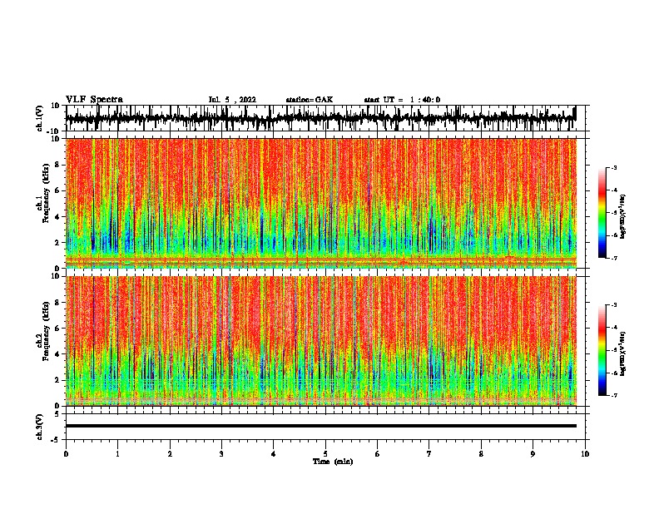Click the time axis tick label "1"

click(117, 454)
